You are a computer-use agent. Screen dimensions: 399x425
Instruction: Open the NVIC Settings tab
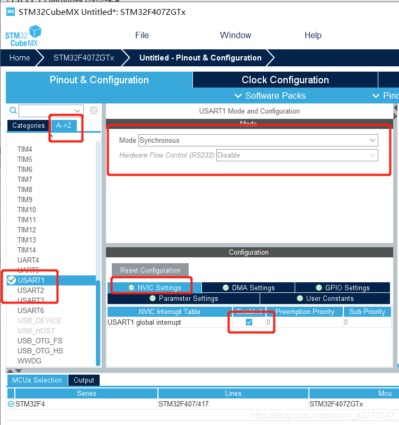click(x=155, y=288)
